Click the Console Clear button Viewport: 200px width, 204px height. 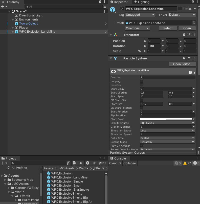pos(113,163)
